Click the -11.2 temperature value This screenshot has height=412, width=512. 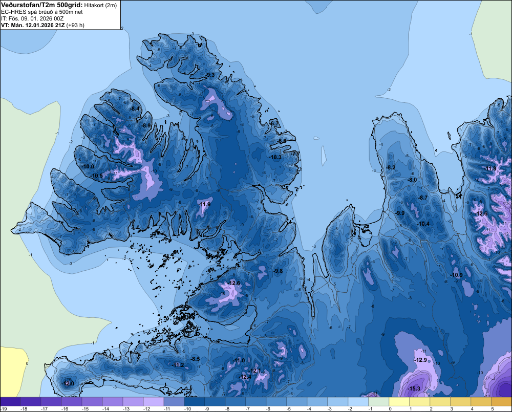(178, 365)
